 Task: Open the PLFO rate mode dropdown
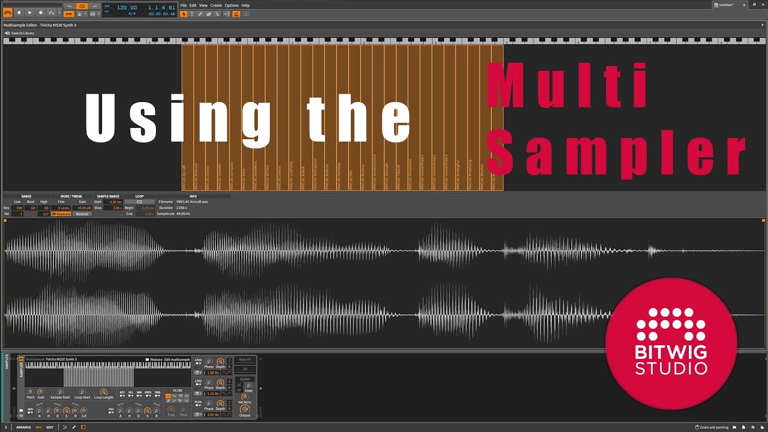coord(198,415)
